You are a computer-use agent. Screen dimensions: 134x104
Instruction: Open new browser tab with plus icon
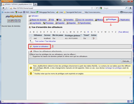click(35, 4)
